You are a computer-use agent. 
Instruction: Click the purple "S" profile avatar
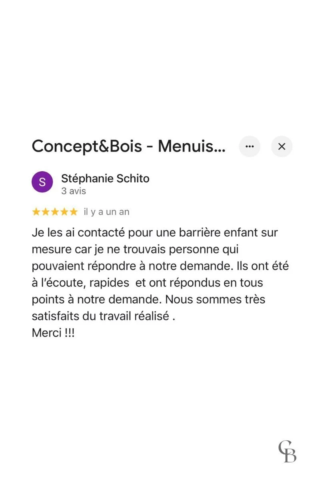(42, 182)
